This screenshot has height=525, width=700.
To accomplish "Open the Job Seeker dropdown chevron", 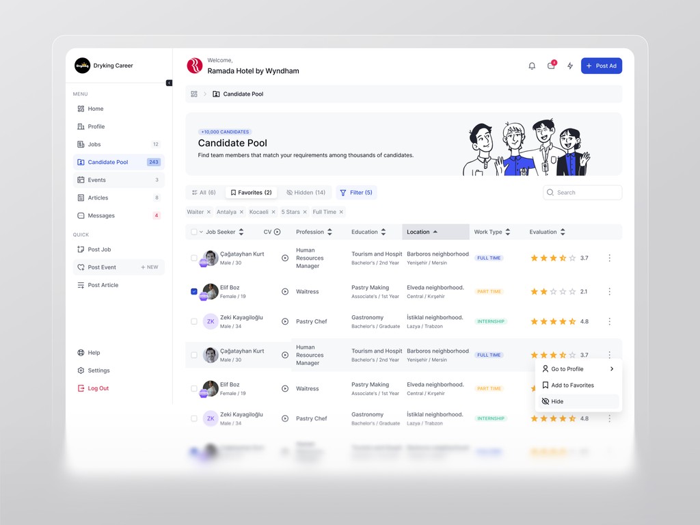I will (201, 232).
